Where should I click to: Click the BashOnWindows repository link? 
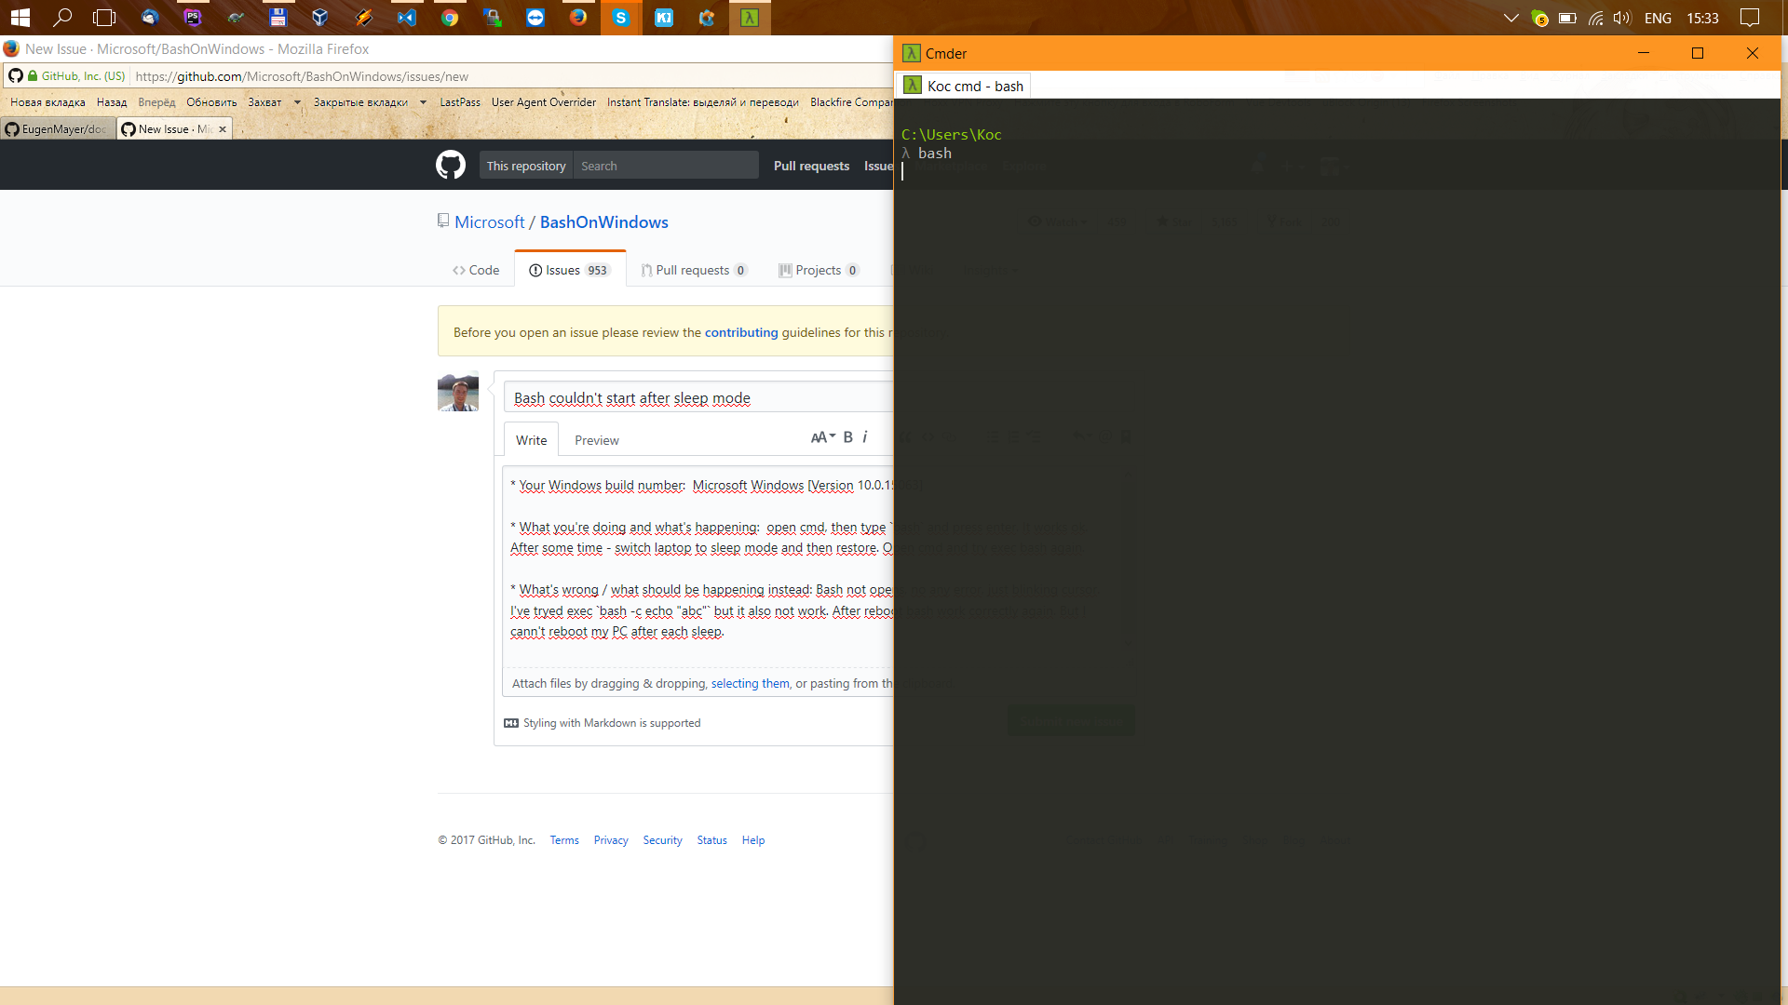(603, 222)
